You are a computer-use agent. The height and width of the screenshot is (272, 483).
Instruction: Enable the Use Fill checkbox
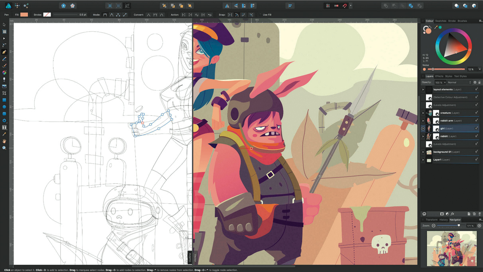[x=260, y=15]
